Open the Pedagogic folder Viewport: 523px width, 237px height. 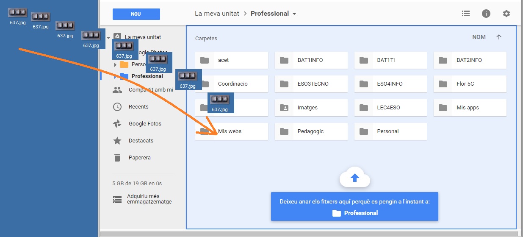point(311,131)
